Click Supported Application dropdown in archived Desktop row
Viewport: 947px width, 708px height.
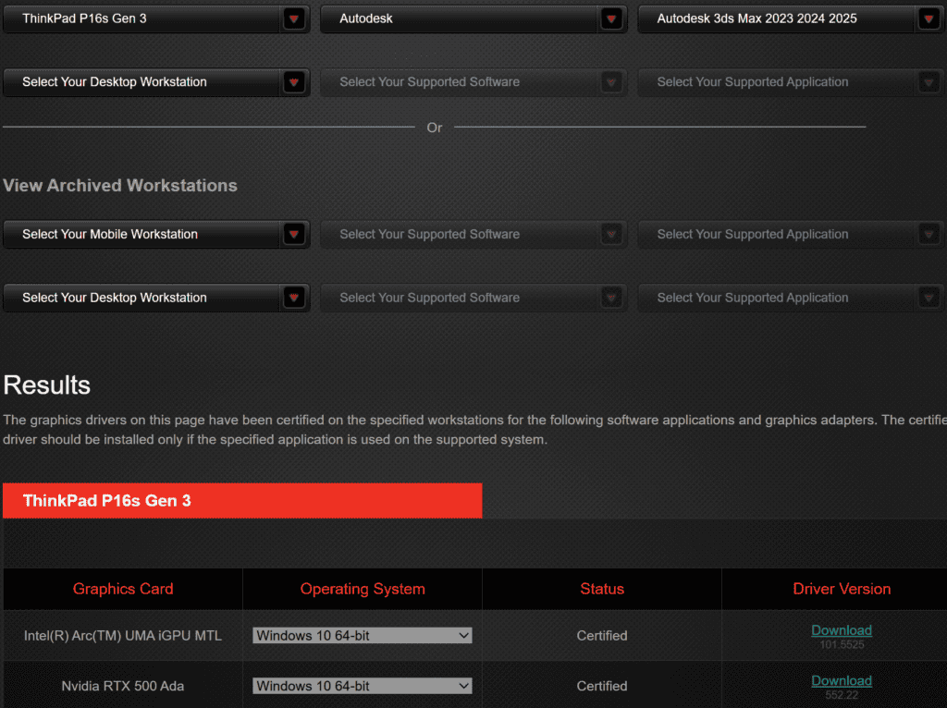point(792,298)
